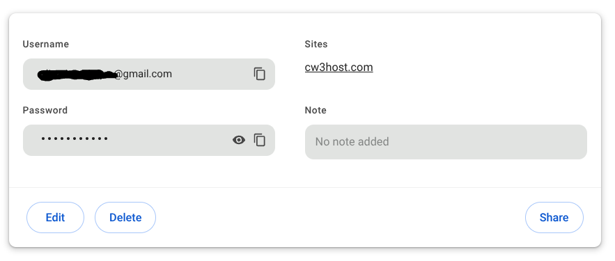Click the Username label

click(x=45, y=45)
